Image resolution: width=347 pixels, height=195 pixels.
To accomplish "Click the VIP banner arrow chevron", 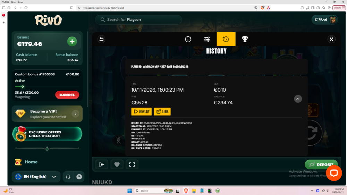I will [x=75, y=114].
